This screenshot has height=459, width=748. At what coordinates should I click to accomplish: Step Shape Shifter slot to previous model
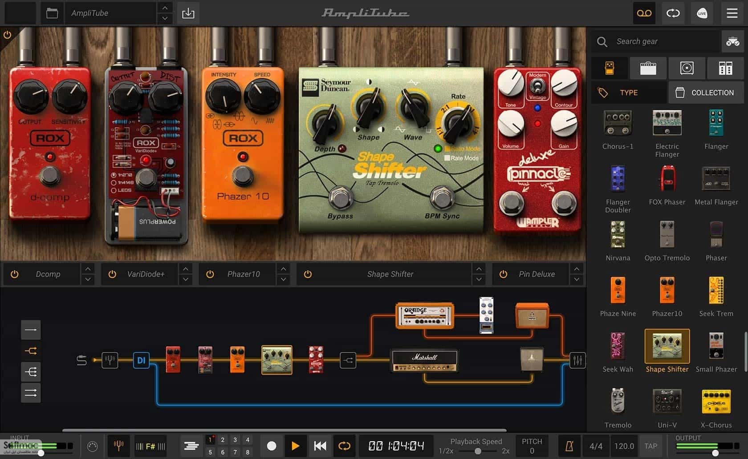click(x=479, y=269)
